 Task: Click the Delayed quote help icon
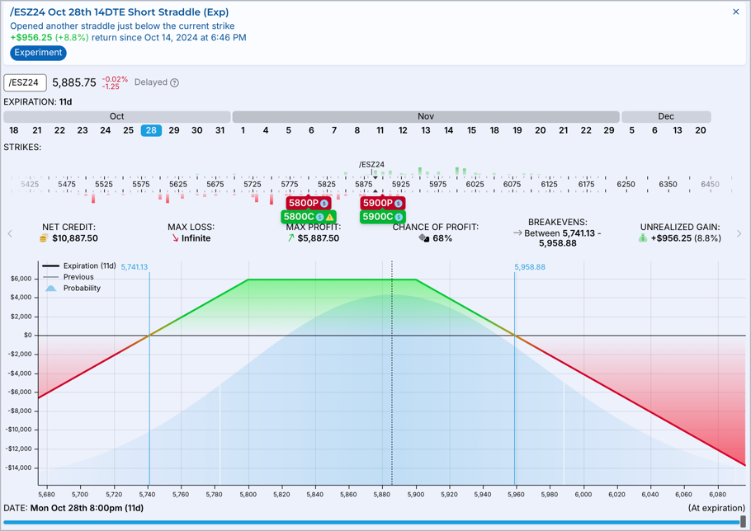[175, 82]
